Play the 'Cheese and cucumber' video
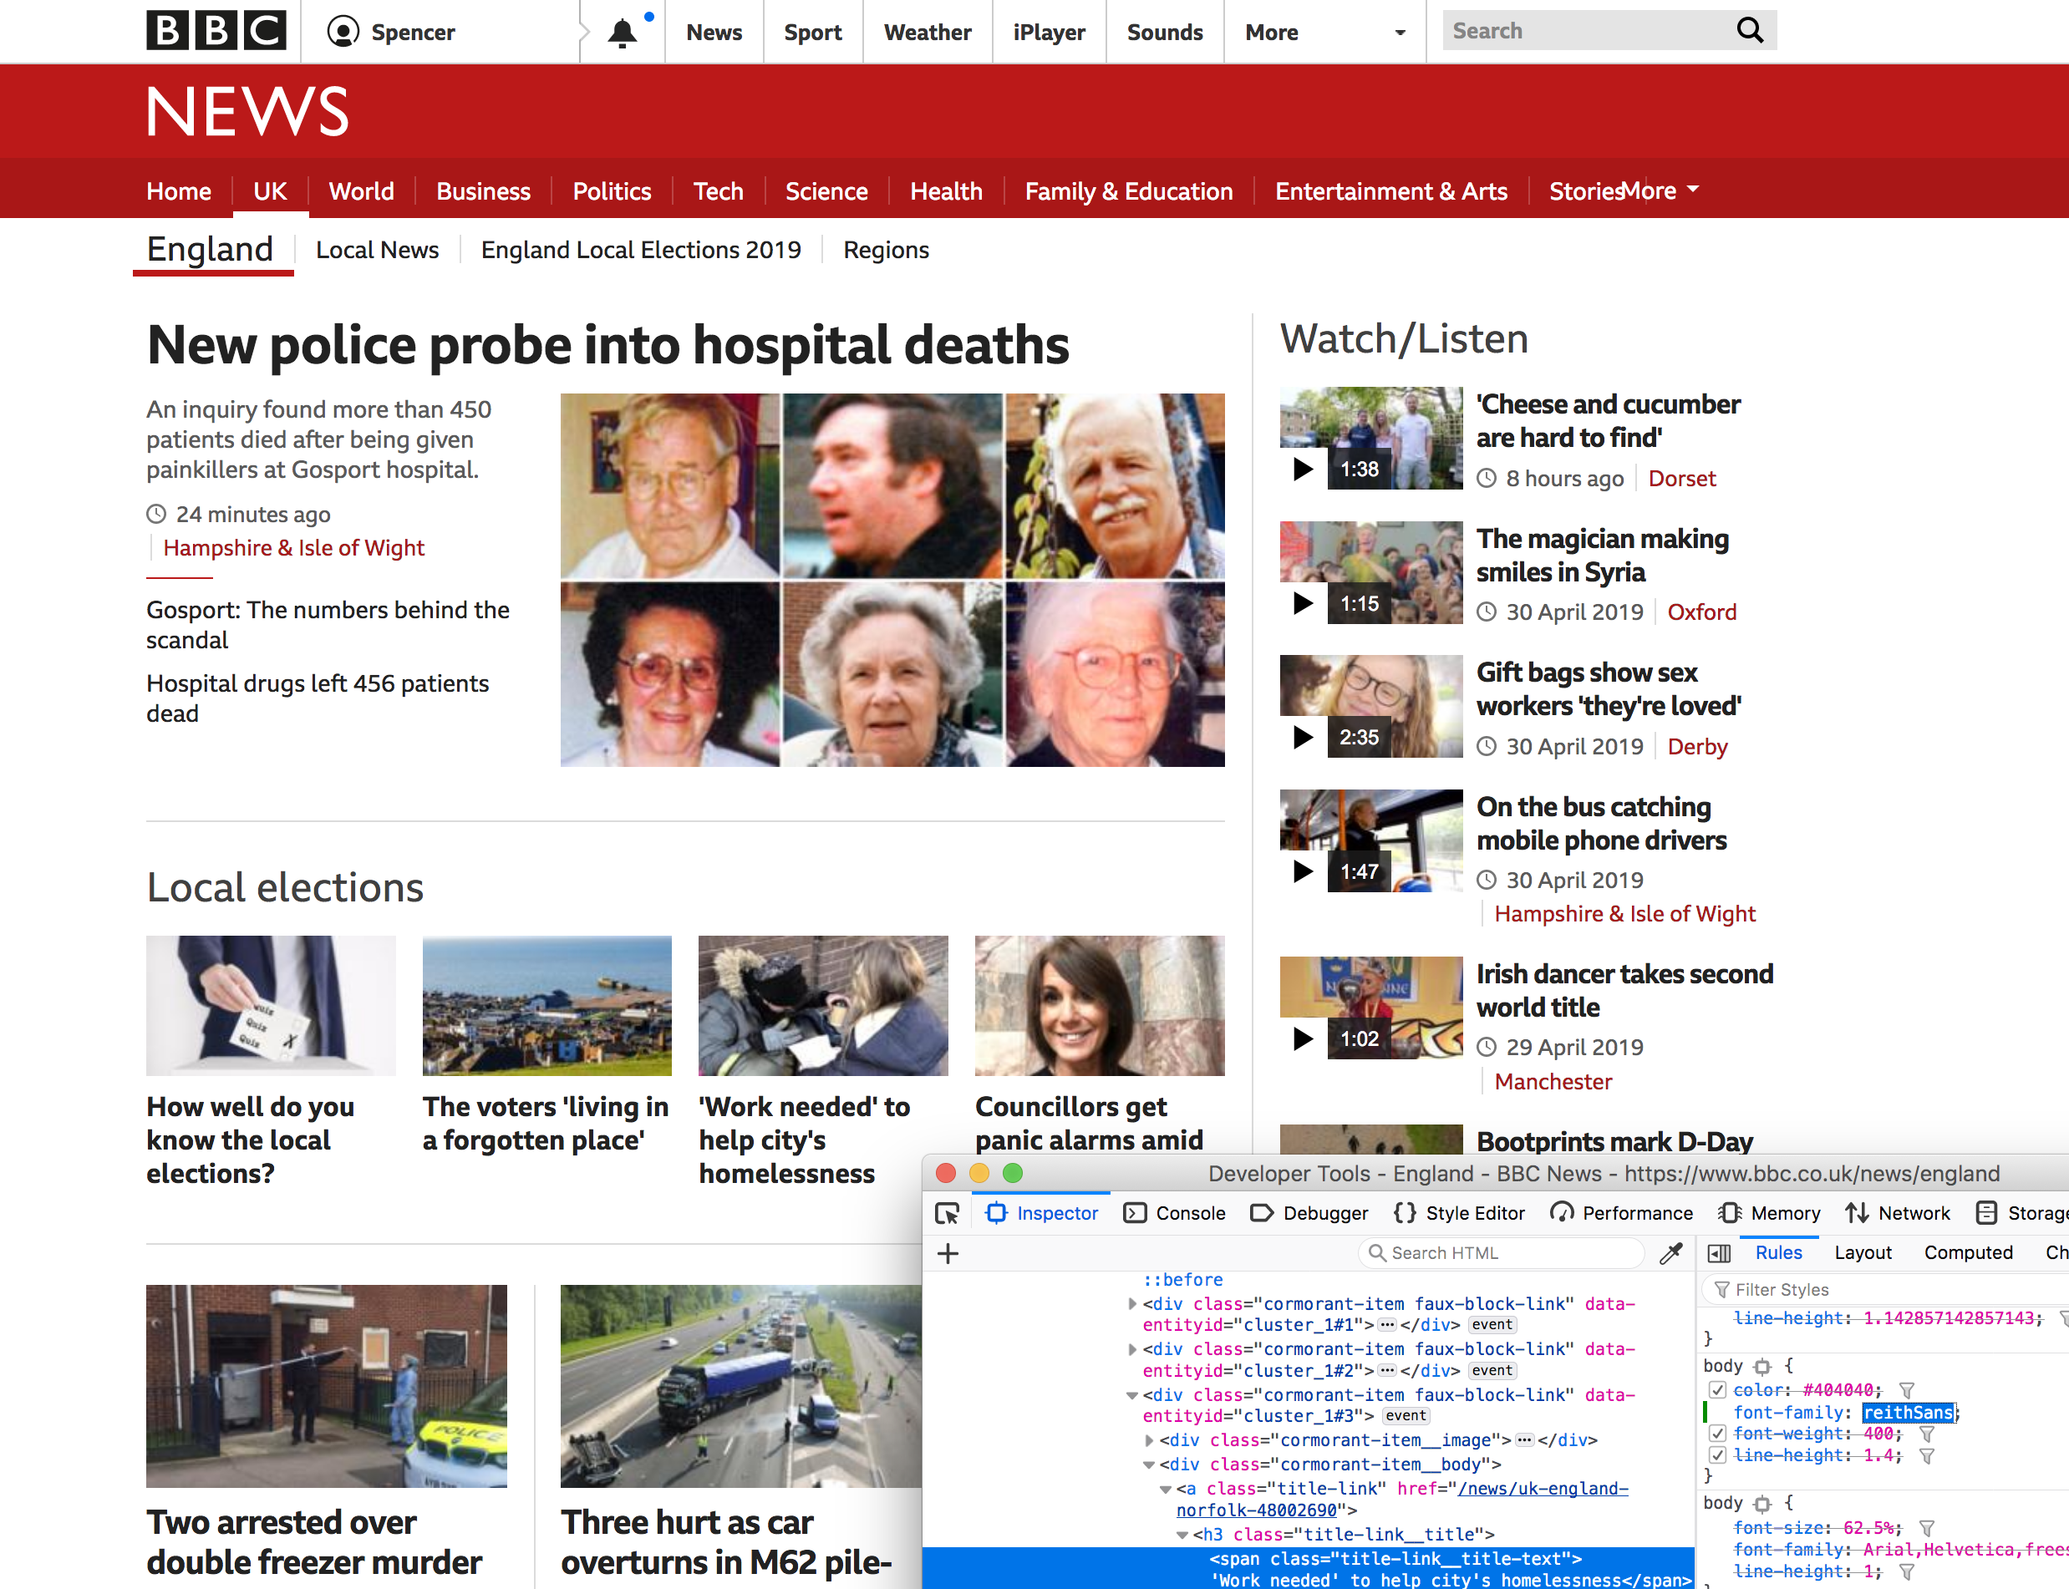This screenshot has width=2069, height=1589. pos(1304,470)
